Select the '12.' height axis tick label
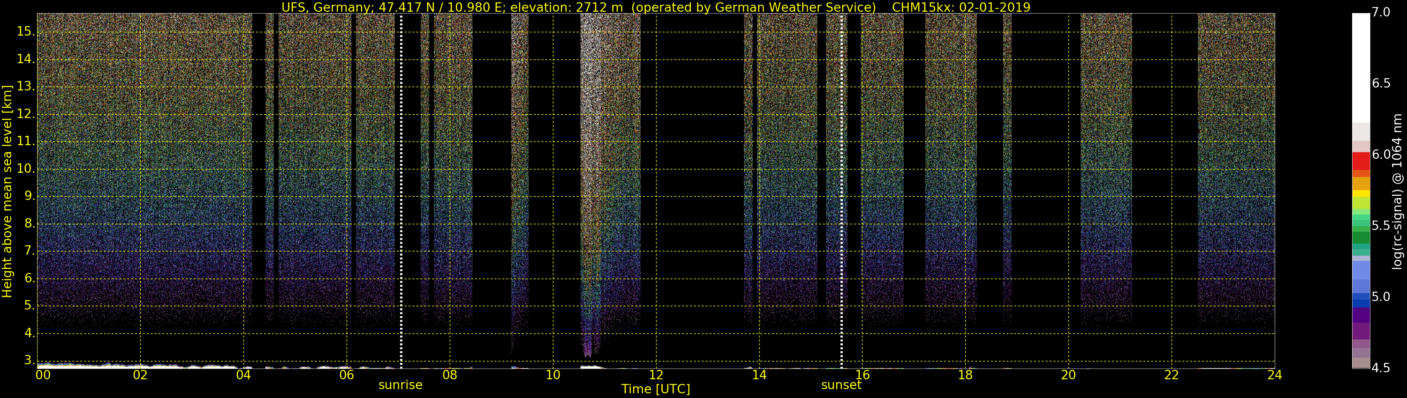1407x398 pixels. 26,114
